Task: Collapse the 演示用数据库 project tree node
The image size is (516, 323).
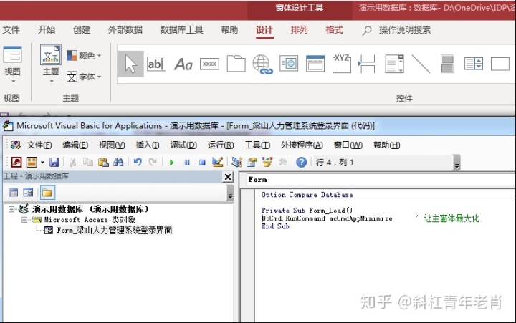Action: (11, 209)
